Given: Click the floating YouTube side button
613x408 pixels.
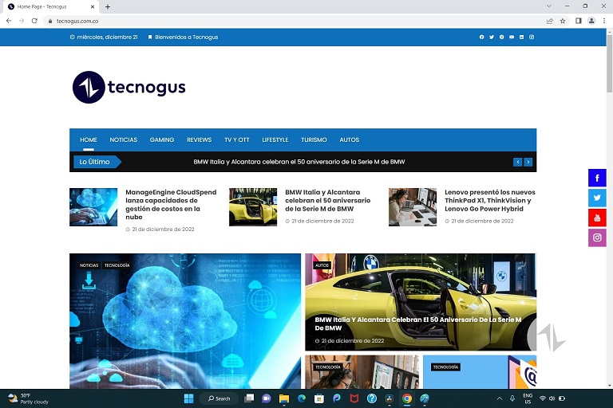Looking at the screenshot, I should tap(597, 218).
